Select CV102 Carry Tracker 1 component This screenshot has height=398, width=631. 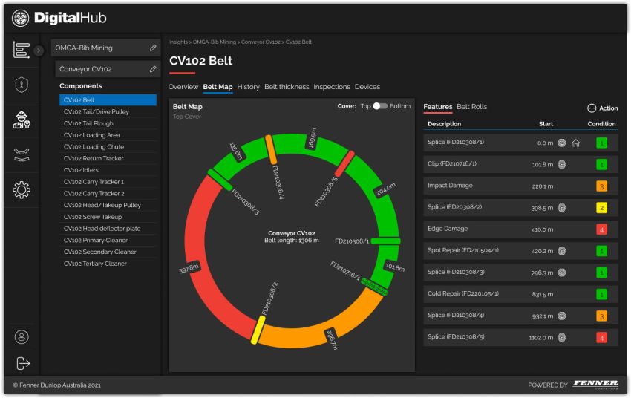point(108,182)
